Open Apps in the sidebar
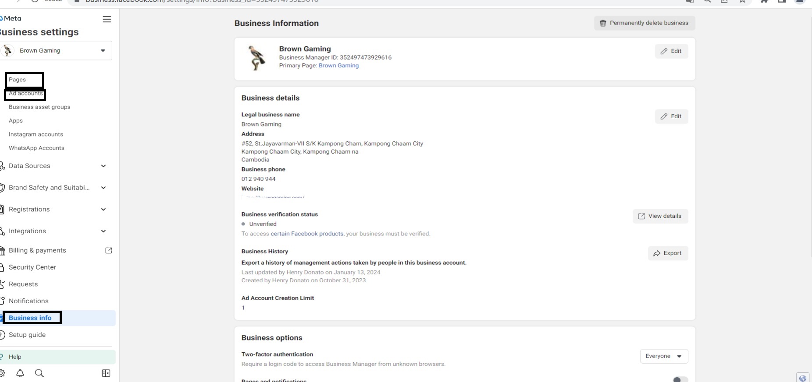The image size is (812, 382). click(x=16, y=121)
